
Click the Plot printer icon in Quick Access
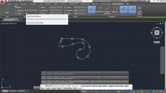(20, 1)
